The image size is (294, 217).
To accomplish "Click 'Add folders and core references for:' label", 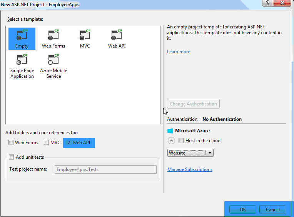I will (42, 133).
